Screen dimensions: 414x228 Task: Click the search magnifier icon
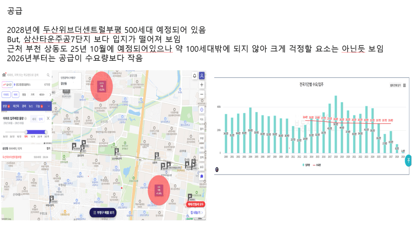[x=48, y=75]
